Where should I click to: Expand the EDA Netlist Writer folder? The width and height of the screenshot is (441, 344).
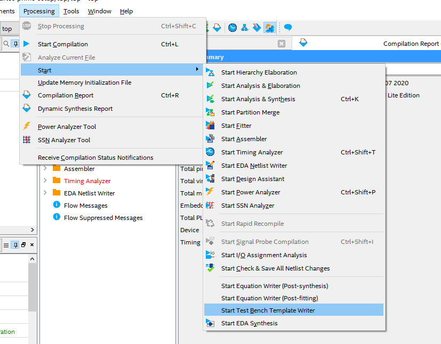(45, 193)
